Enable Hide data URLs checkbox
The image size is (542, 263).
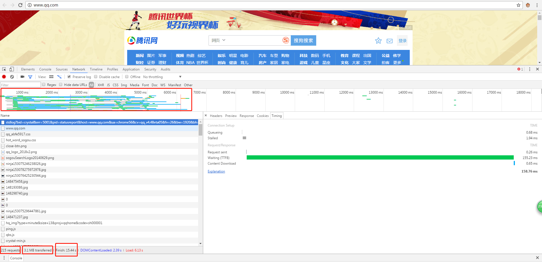click(x=61, y=85)
